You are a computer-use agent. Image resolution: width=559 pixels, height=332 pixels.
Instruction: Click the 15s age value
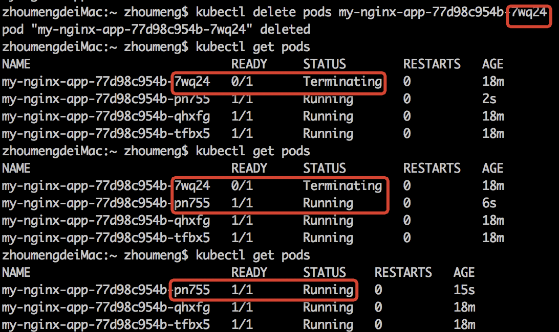(x=464, y=290)
